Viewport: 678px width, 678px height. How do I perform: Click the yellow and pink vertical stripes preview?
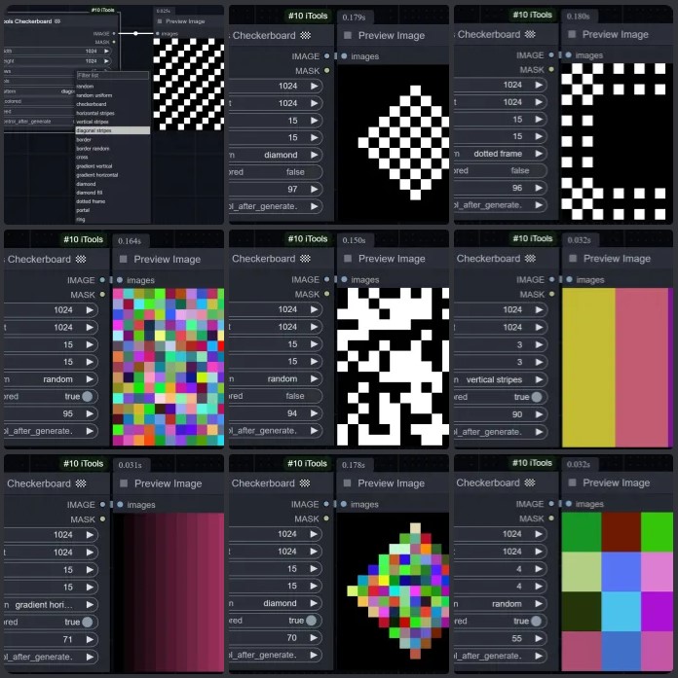coord(618,367)
